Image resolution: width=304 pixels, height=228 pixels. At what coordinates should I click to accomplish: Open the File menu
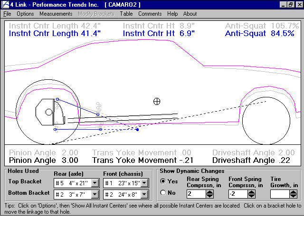point(7,14)
